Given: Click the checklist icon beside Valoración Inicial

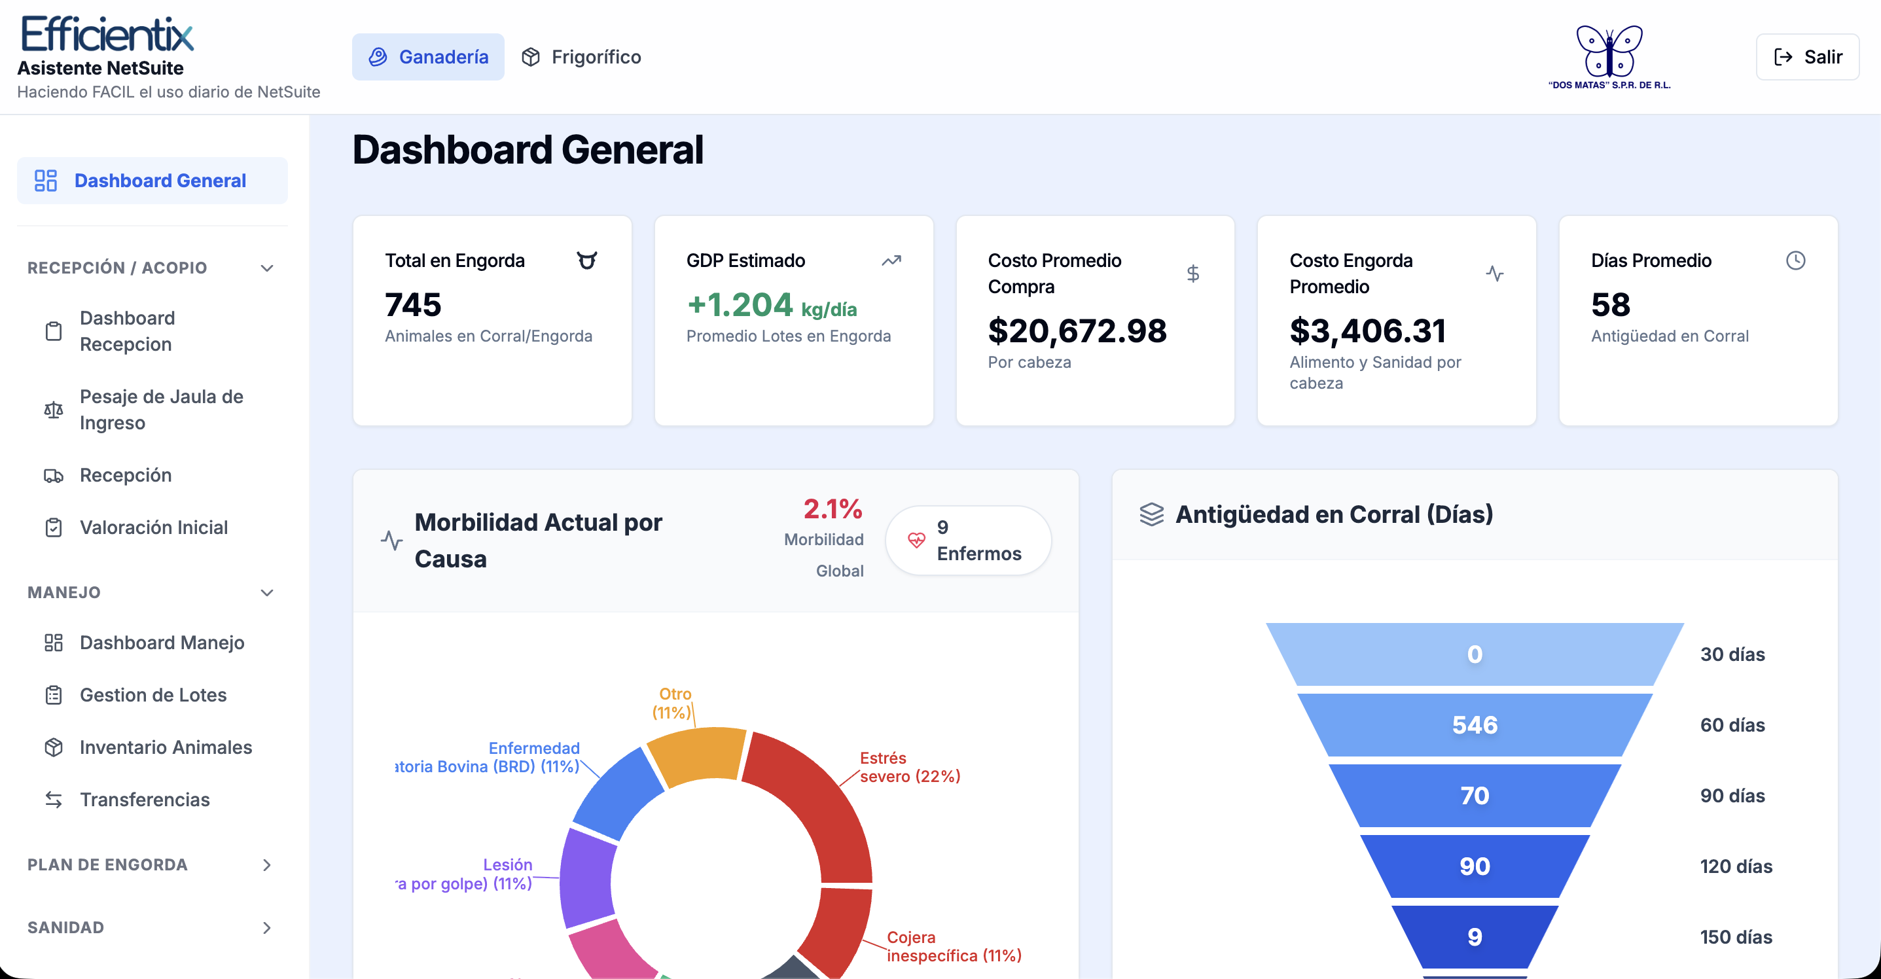Looking at the screenshot, I should point(53,528).
